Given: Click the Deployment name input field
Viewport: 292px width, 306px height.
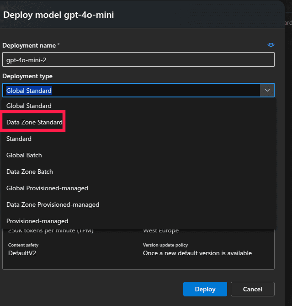Looking at the screenshot, I should (x=138, y=60).
